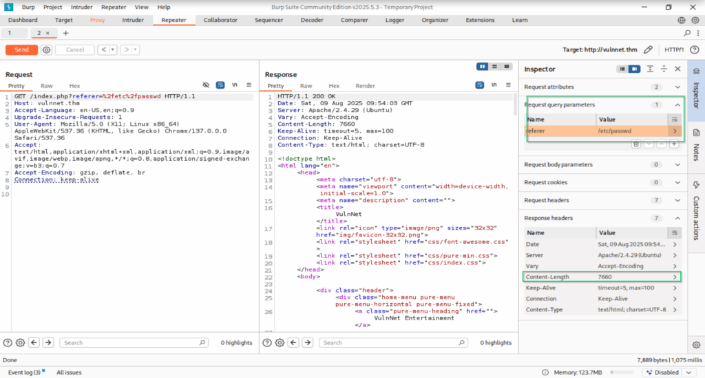This screenshot has width=705, height=378.
Task: Click search icon in Repeater tab bar
Action: pyautogui.click(x=687, y=33)
